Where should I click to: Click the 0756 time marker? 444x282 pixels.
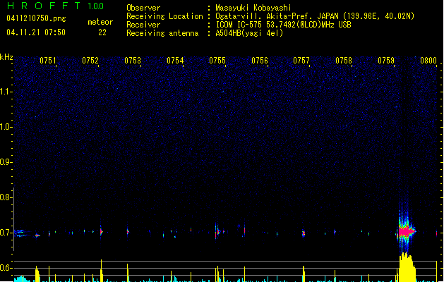coord(260,61)
